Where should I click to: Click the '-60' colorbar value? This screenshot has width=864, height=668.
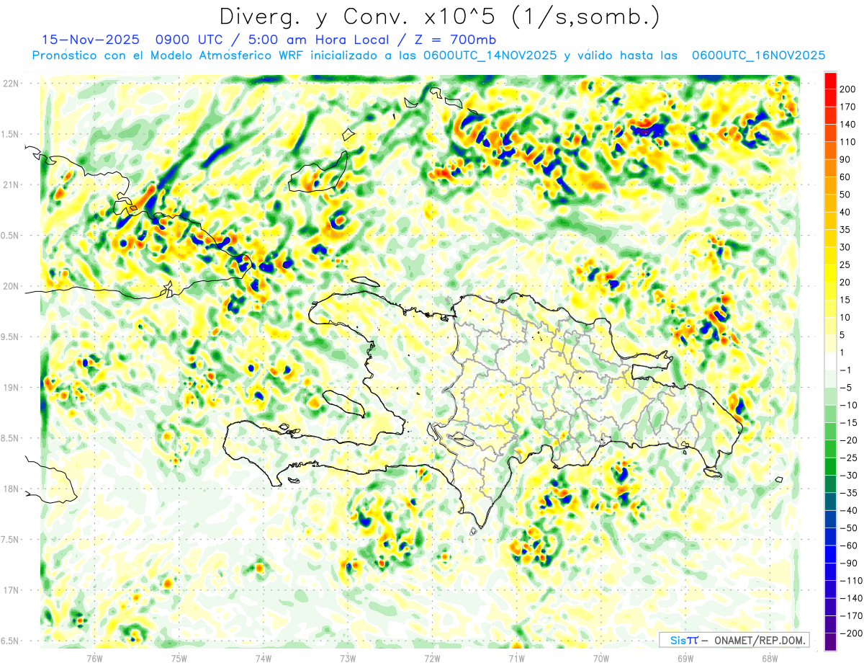(x=847, y=545)
